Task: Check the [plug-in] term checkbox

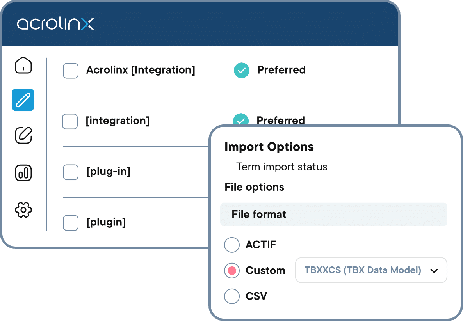Action: pos(71,172)
